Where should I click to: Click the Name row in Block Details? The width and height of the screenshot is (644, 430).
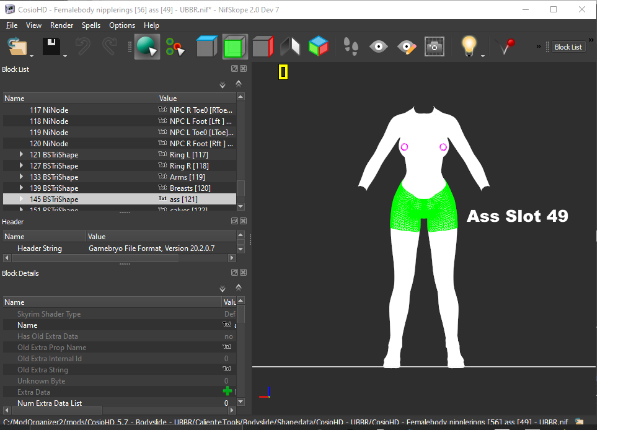(x=120, y=325)
